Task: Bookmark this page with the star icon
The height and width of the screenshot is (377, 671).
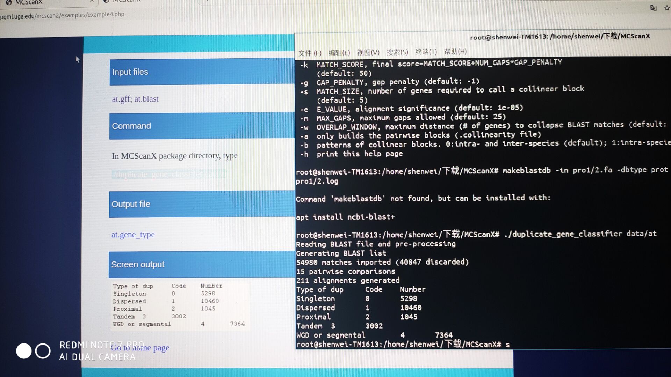Action: [x=667, y=8]
